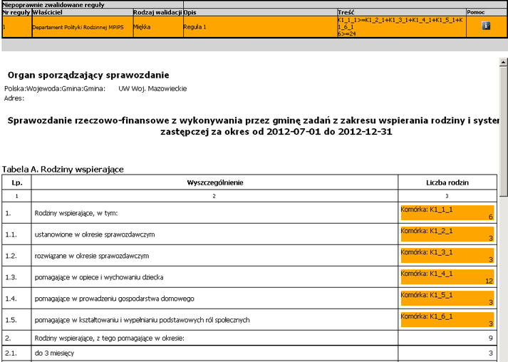508x362 pixels.
Task: Click the 'Pomoc' column header
Action: click(x=485, y=13)
